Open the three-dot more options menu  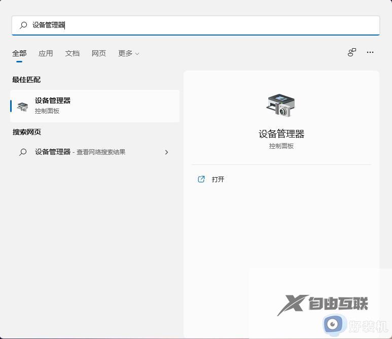coord(370,52)
